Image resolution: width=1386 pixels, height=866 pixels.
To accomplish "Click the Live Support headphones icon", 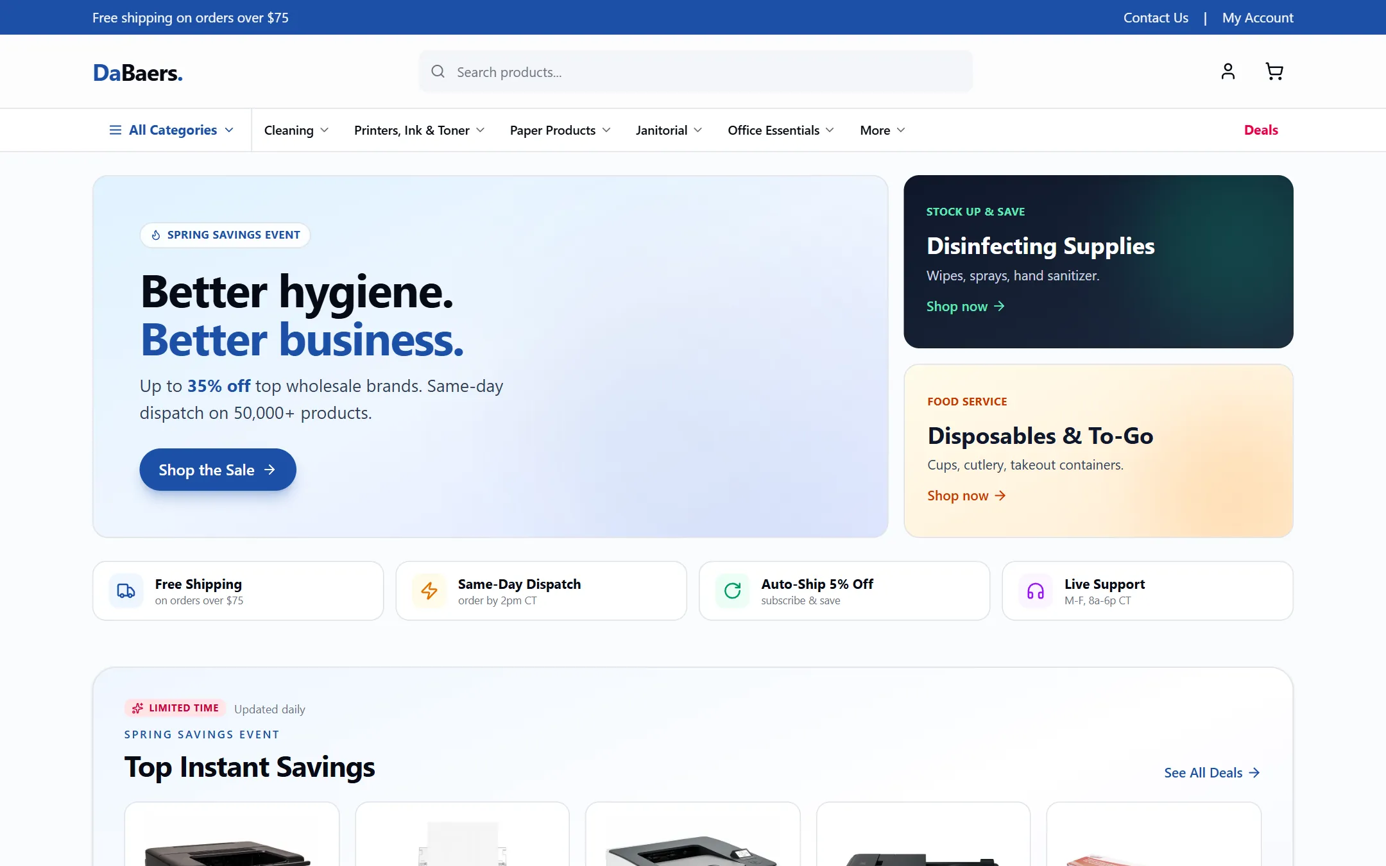I will point(1036,591).
